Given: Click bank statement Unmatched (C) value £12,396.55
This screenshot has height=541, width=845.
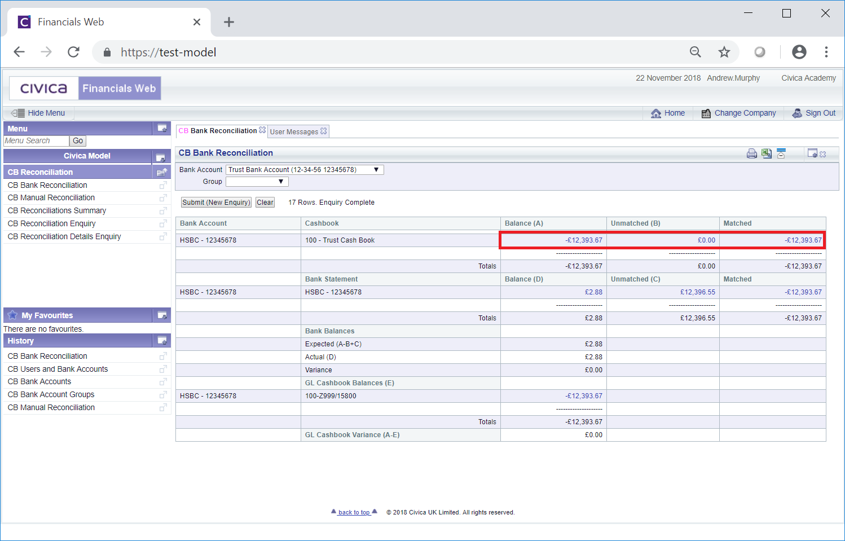Looking at the screenshot, I should pos(697,292).
